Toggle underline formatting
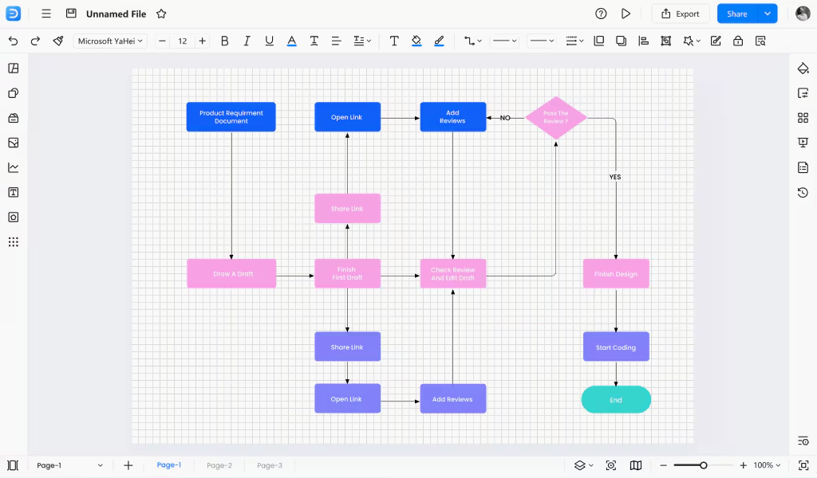 pyautogui.click(x=270, y=41)
